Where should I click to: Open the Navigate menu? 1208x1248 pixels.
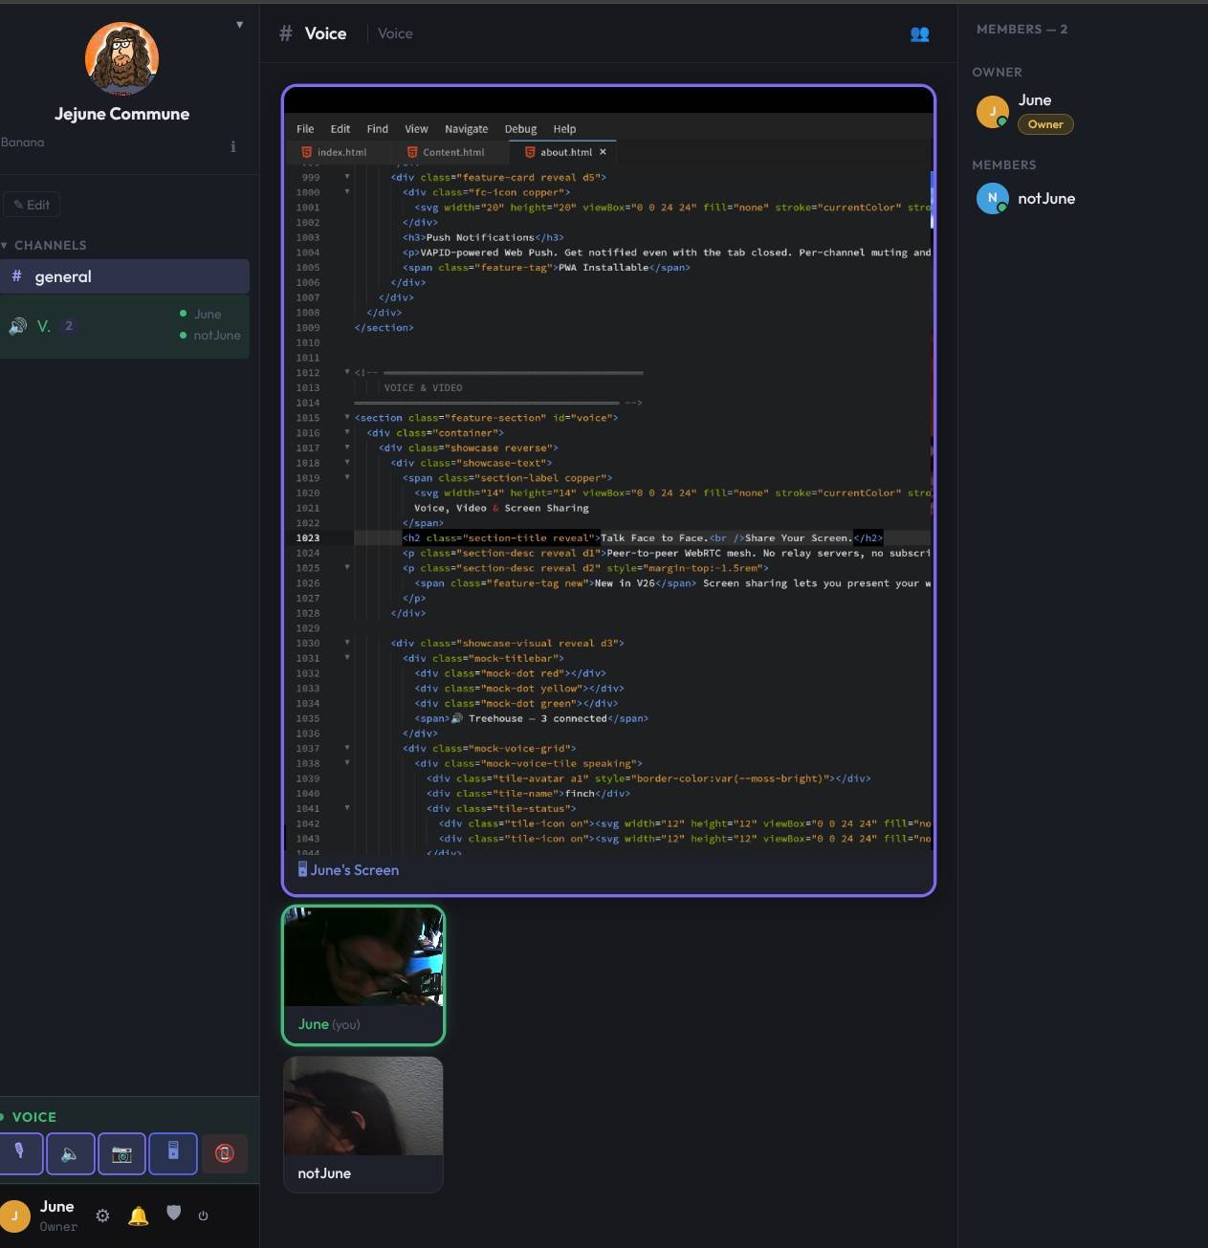pyautogui.click(x=466, y=129)
